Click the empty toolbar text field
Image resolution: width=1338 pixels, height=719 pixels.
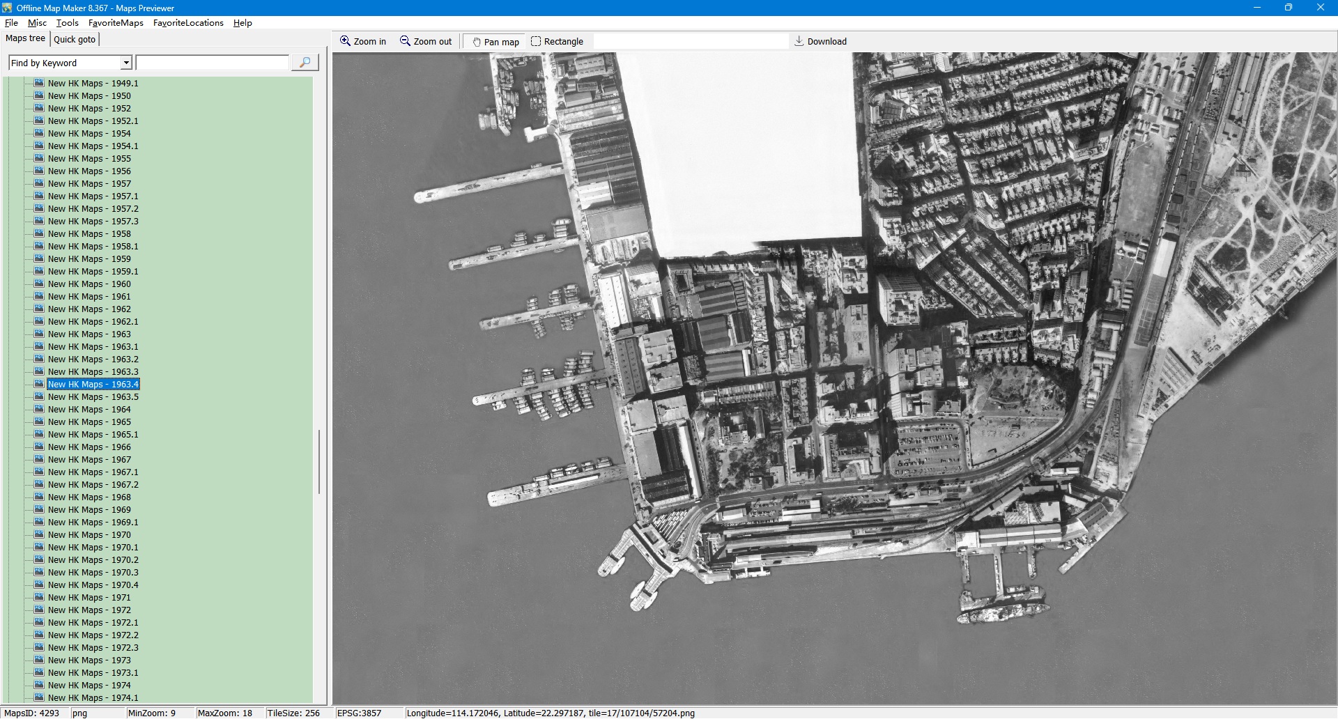[690, 42]
